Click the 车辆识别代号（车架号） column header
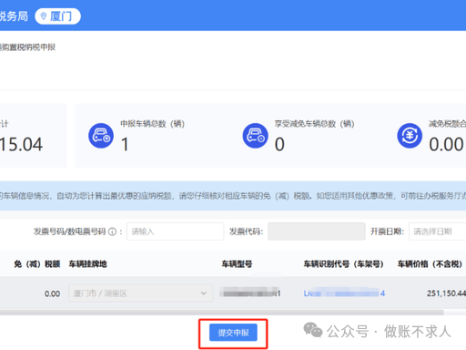The image size is (466, 350). coord(343,264)
